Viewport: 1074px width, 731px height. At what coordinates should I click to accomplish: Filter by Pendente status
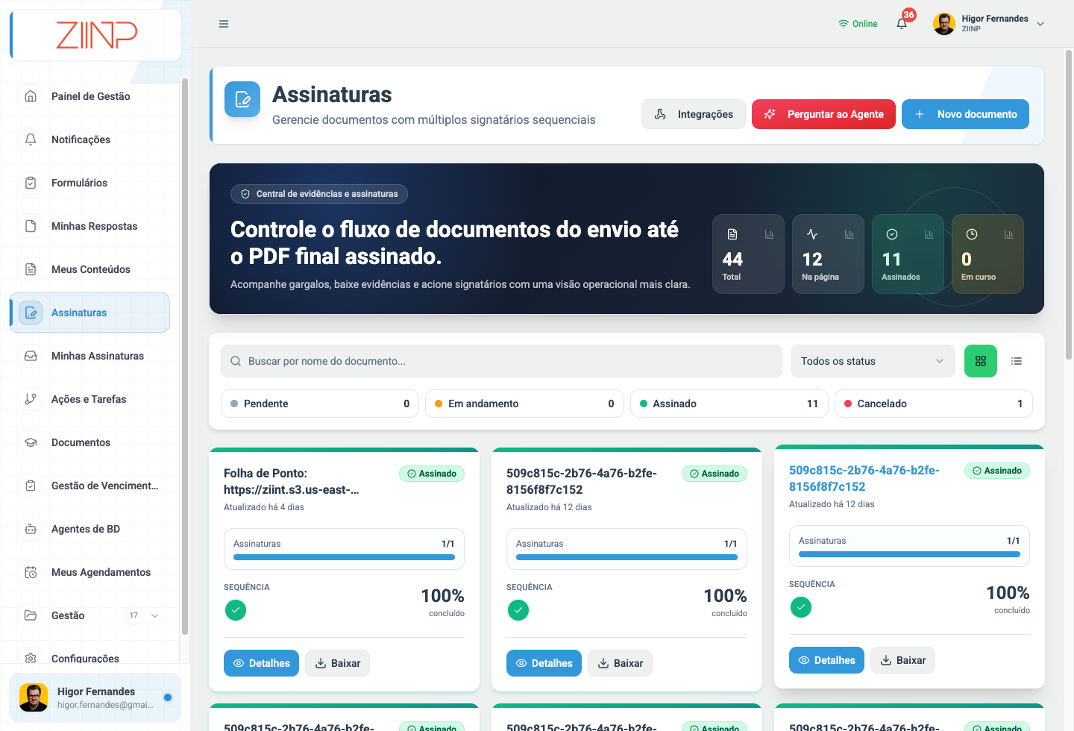pyautogui.click(x=320, y=404)
